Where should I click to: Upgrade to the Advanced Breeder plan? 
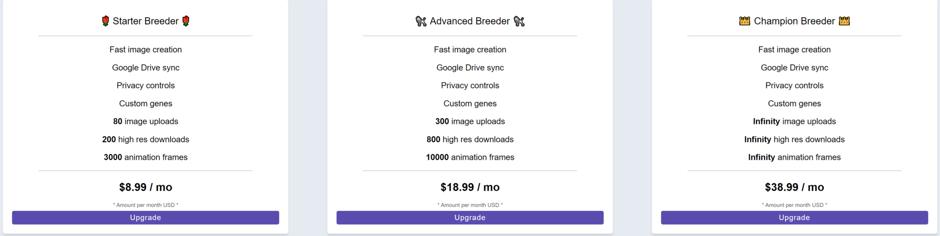pyautogui.click(x=470, y=218)
